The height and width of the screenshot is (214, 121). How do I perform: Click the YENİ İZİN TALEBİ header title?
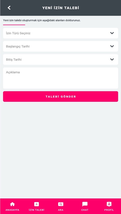click(x=60, y=8)
